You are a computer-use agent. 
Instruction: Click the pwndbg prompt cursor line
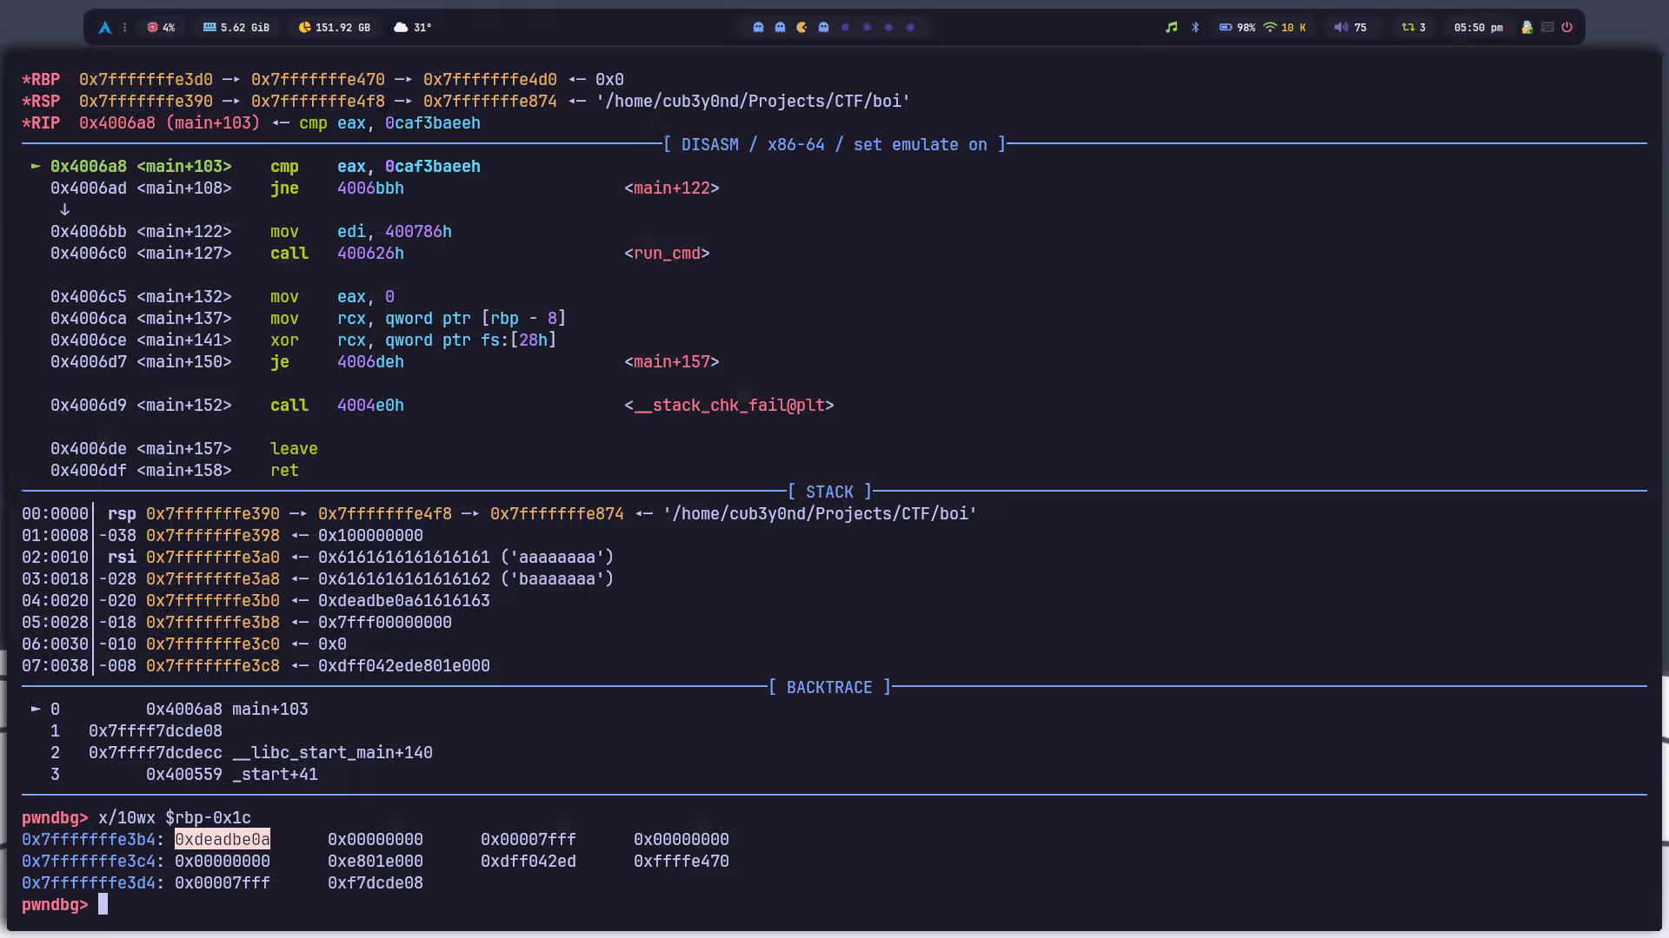tap(103, 905)
